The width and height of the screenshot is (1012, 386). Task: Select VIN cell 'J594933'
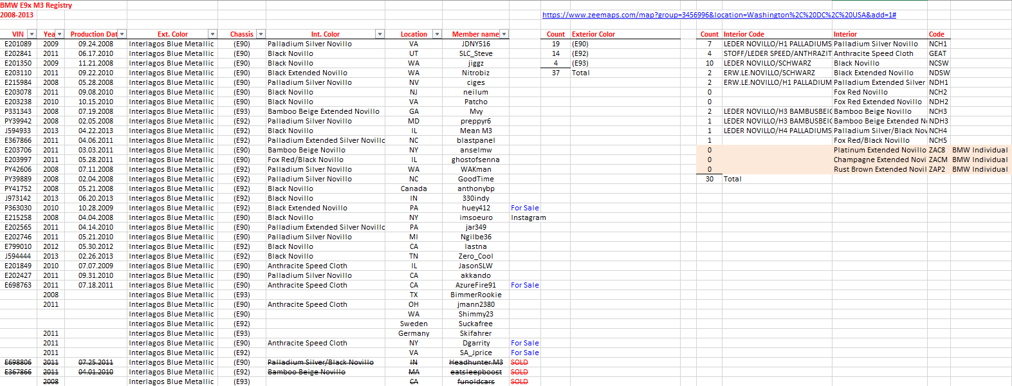tap(18, 131)
